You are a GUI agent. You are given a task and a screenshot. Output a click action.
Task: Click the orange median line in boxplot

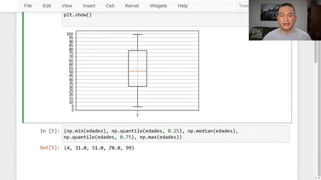(137, 71)
